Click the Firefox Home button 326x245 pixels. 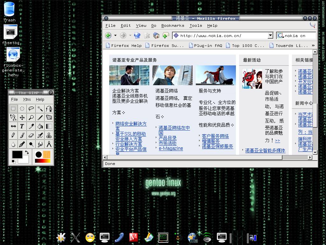[x=156, y=36]
